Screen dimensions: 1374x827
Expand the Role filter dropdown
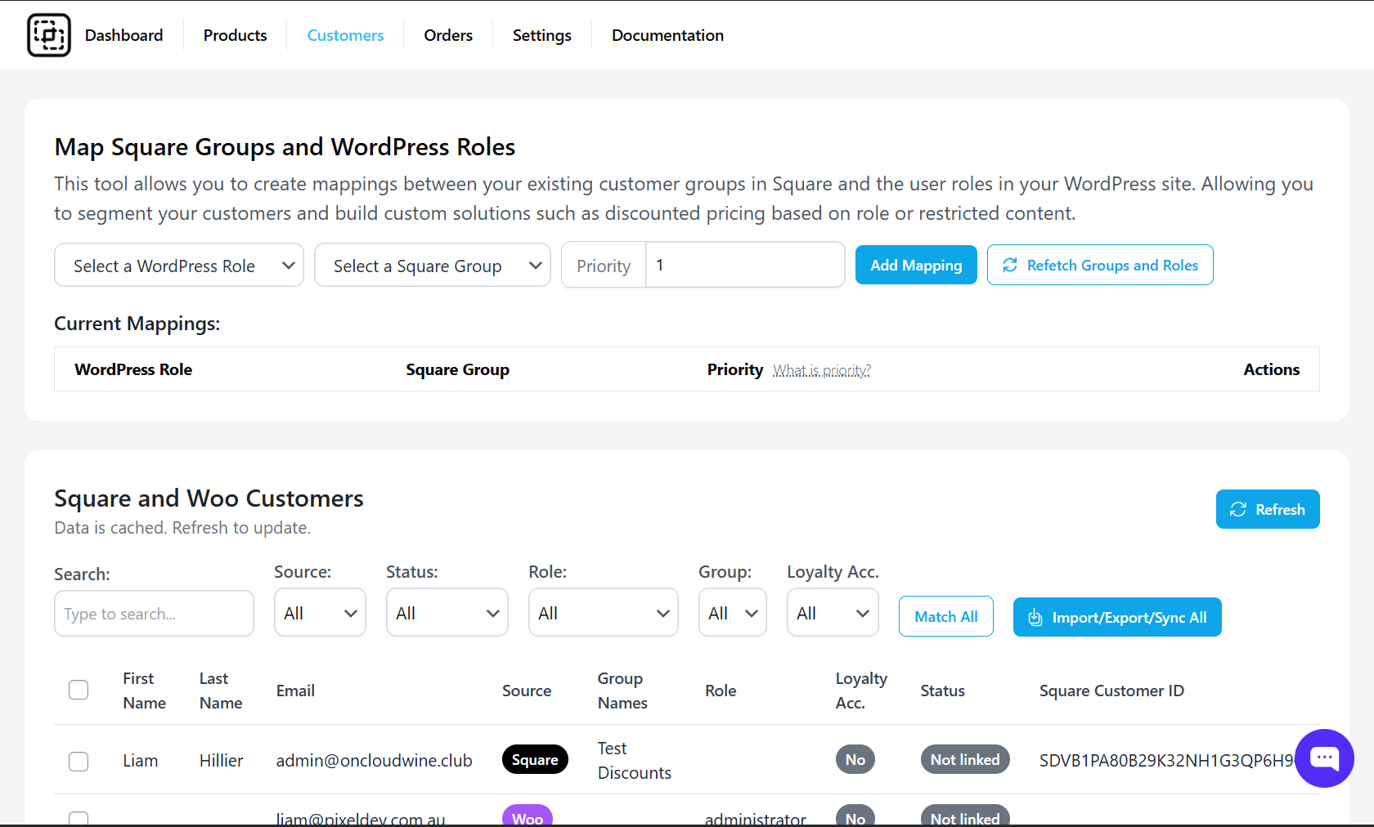pyautogui.click(x=604, y=613)
